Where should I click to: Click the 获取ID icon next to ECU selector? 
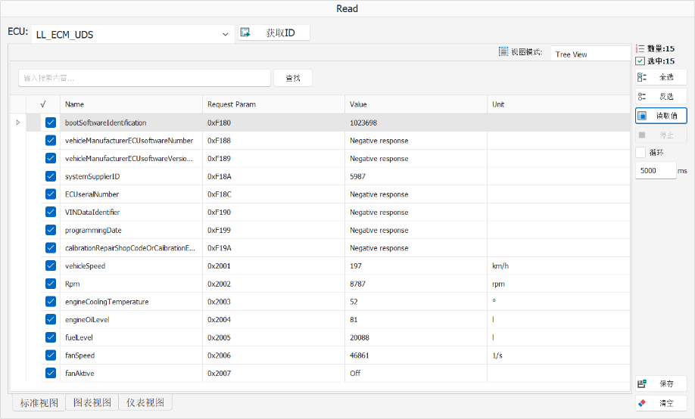pos(245,33)
